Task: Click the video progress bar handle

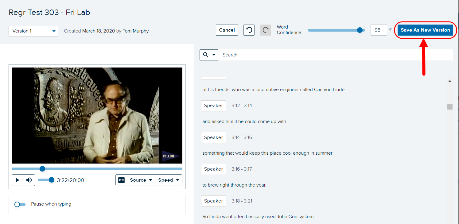Action: [42, 169]
